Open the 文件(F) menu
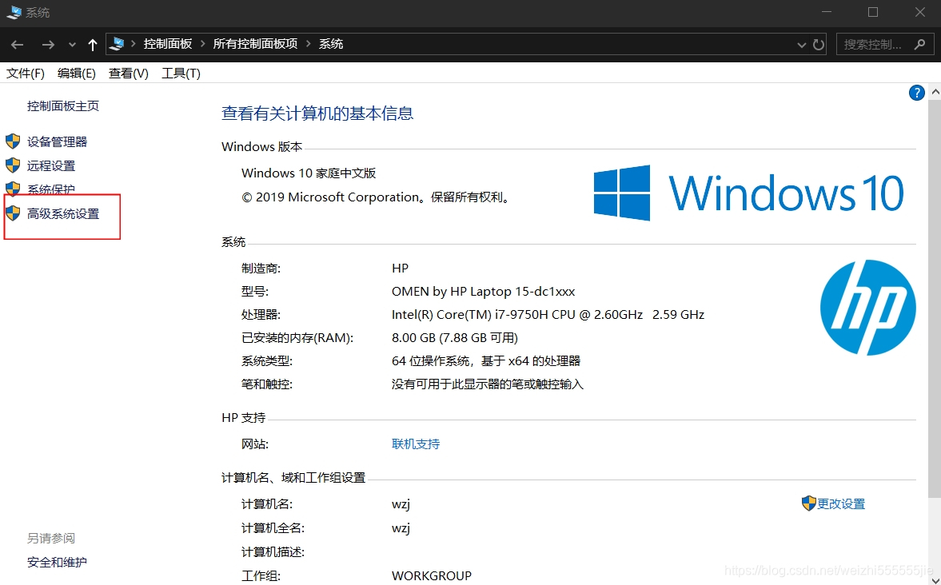 tap(26, 74)
